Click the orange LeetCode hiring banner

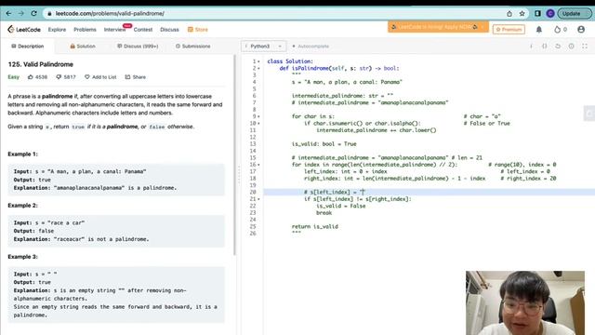tap(438, 27)
